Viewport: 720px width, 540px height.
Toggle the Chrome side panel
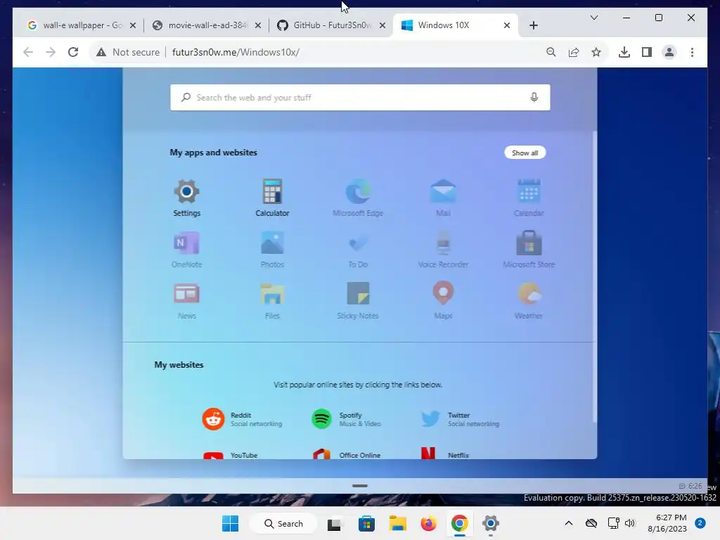tap(647, 52)
